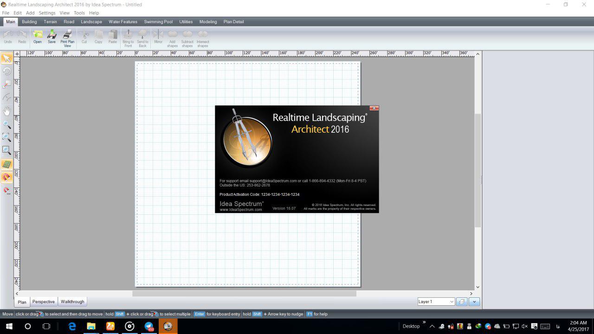Select the arrow selection tool

pos(6,58)
